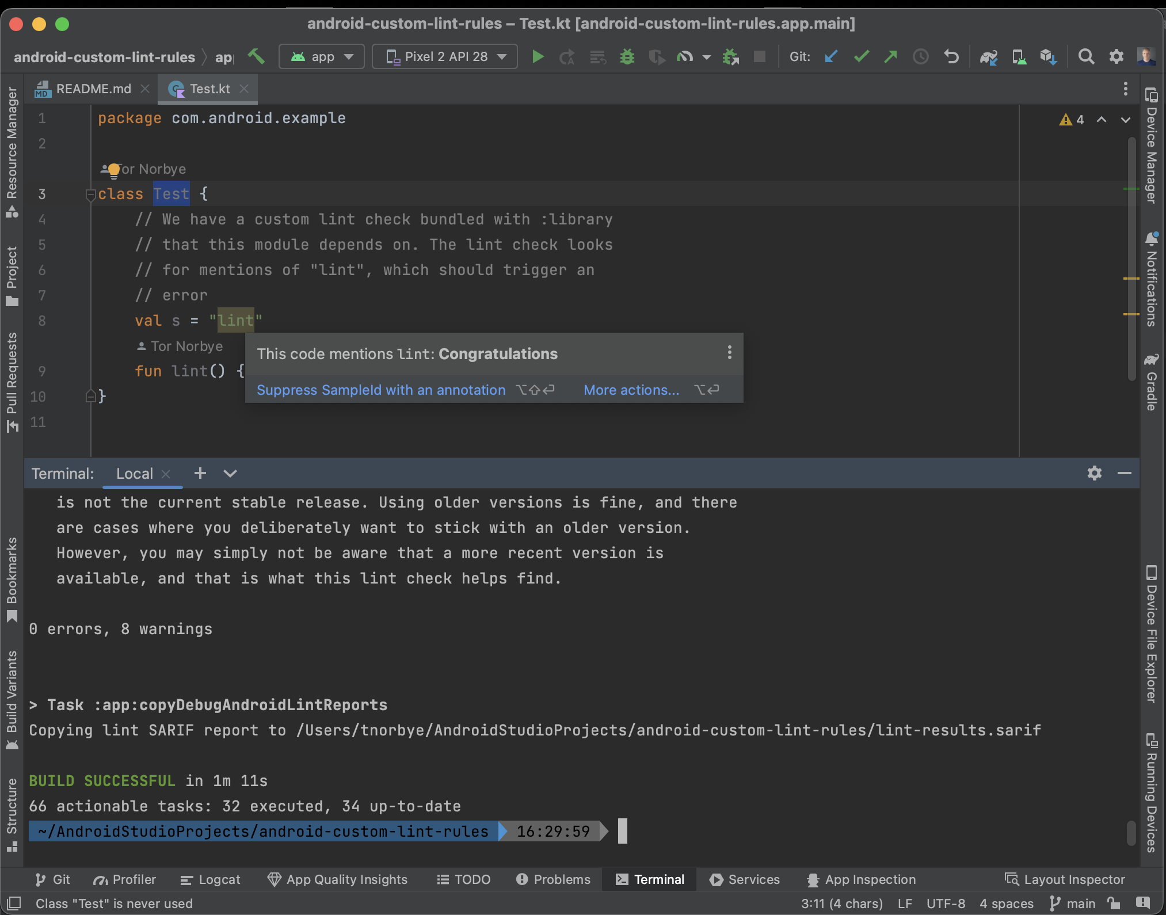Click Sync Project with Gradle Files icon
Viewport: 1166px width, 915px height.
tap(989, 56)
